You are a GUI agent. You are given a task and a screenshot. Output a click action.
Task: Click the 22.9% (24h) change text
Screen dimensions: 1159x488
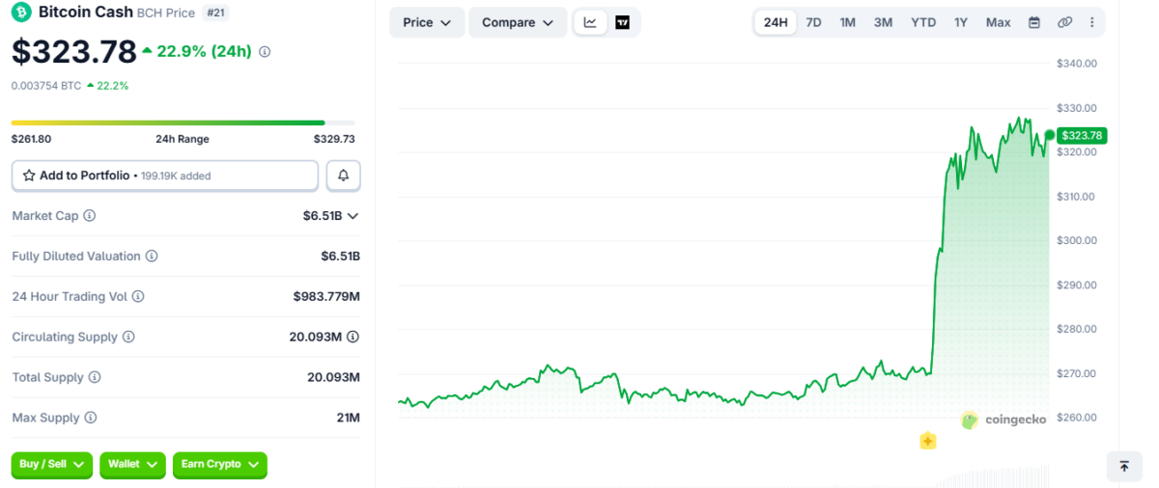pyautogui.click(x=205, y=51)
